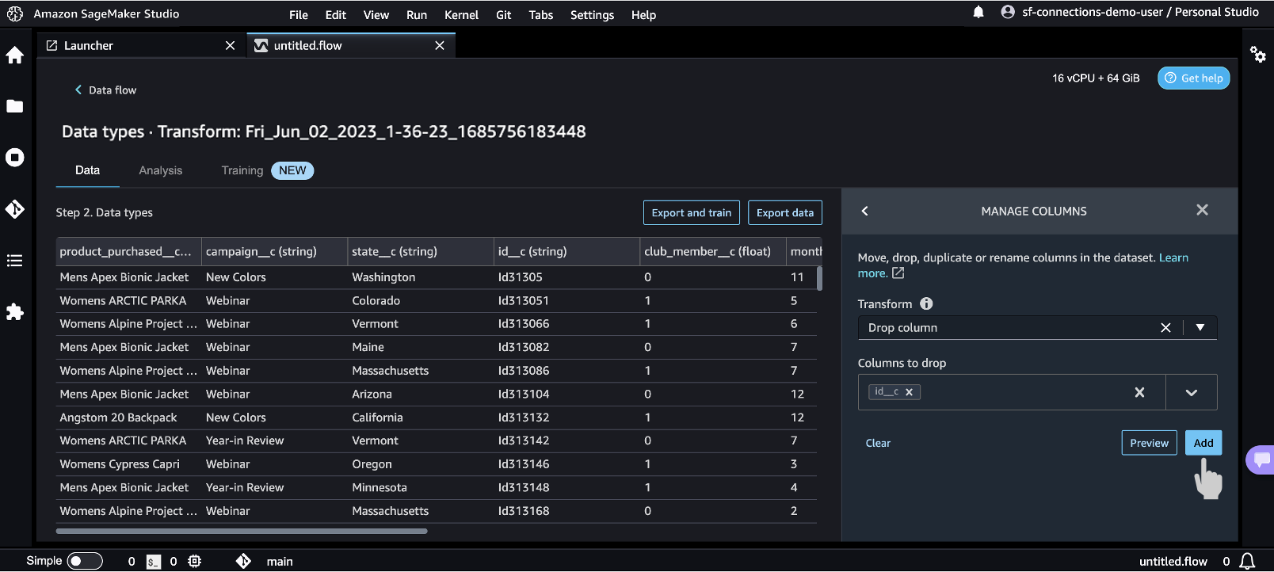Click the horizontal scrollbar under the table
Viewport: 1274px width, 572px height.
[x=242, y=532]
